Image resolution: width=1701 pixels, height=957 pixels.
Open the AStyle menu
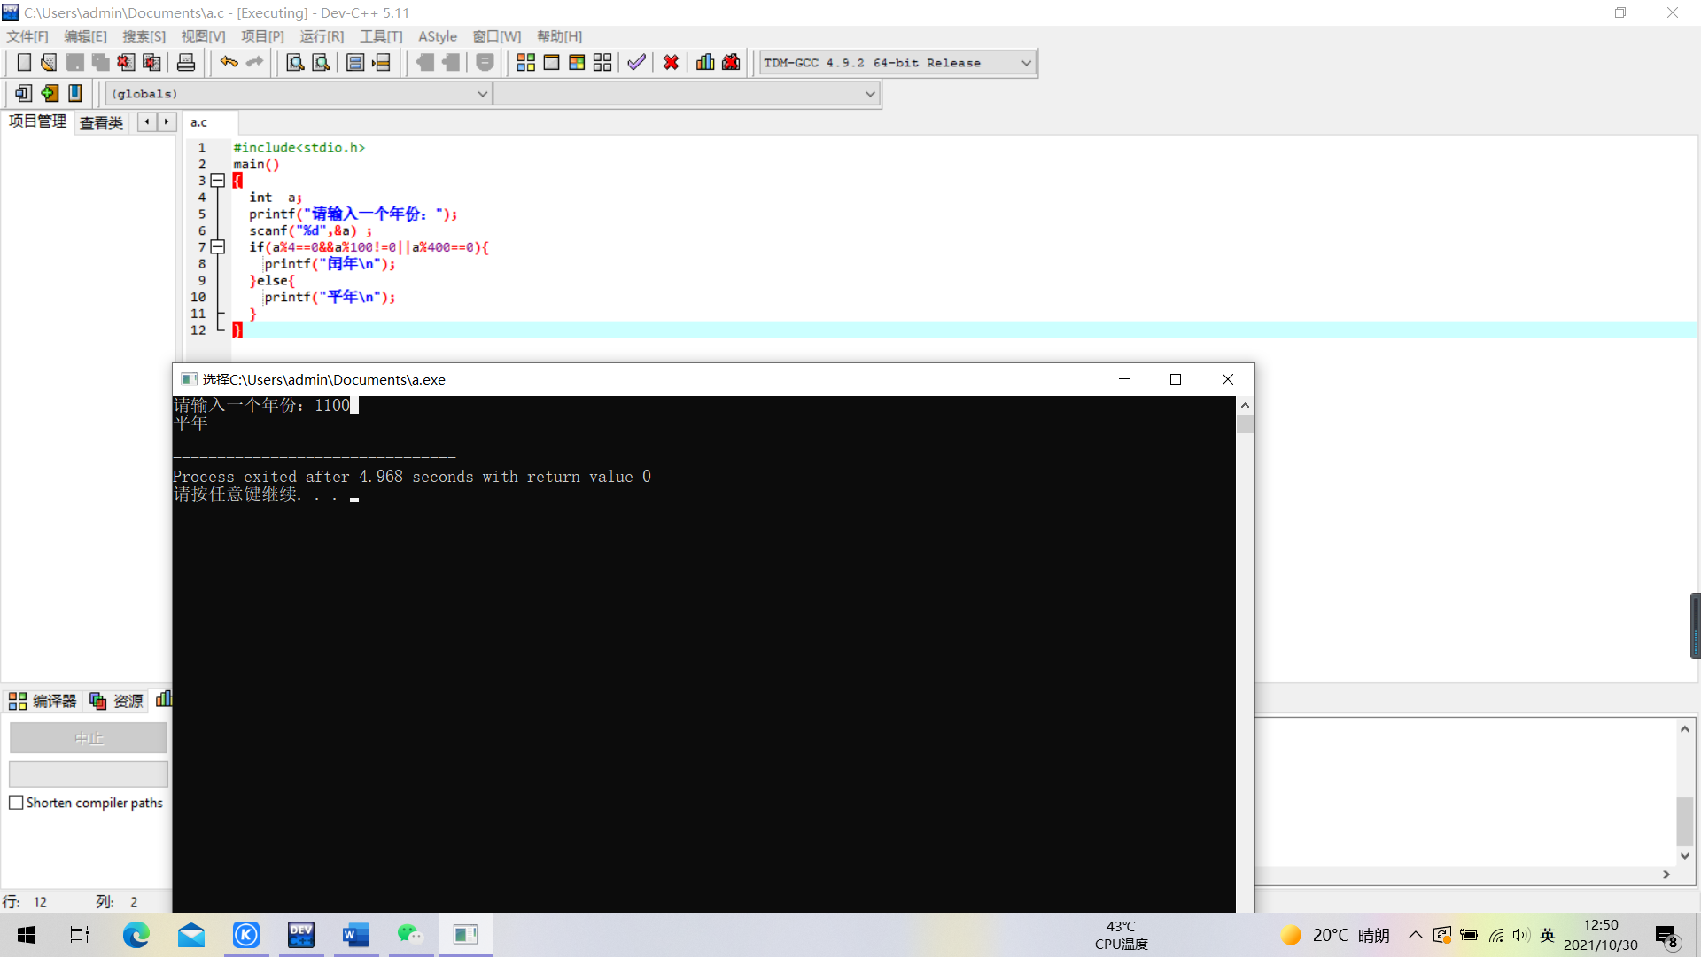(437, 36)
